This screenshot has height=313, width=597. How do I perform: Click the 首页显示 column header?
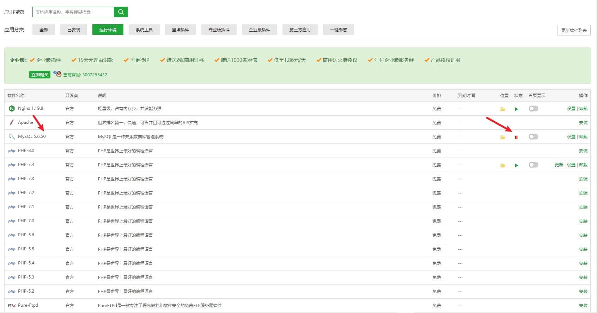[x=537, y=96]
